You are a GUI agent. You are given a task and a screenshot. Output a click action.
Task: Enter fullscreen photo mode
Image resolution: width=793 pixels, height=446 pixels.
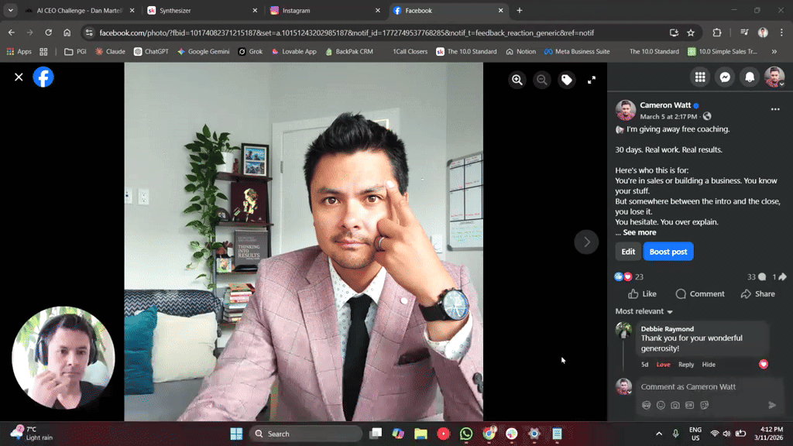click(x=591, y=80)
